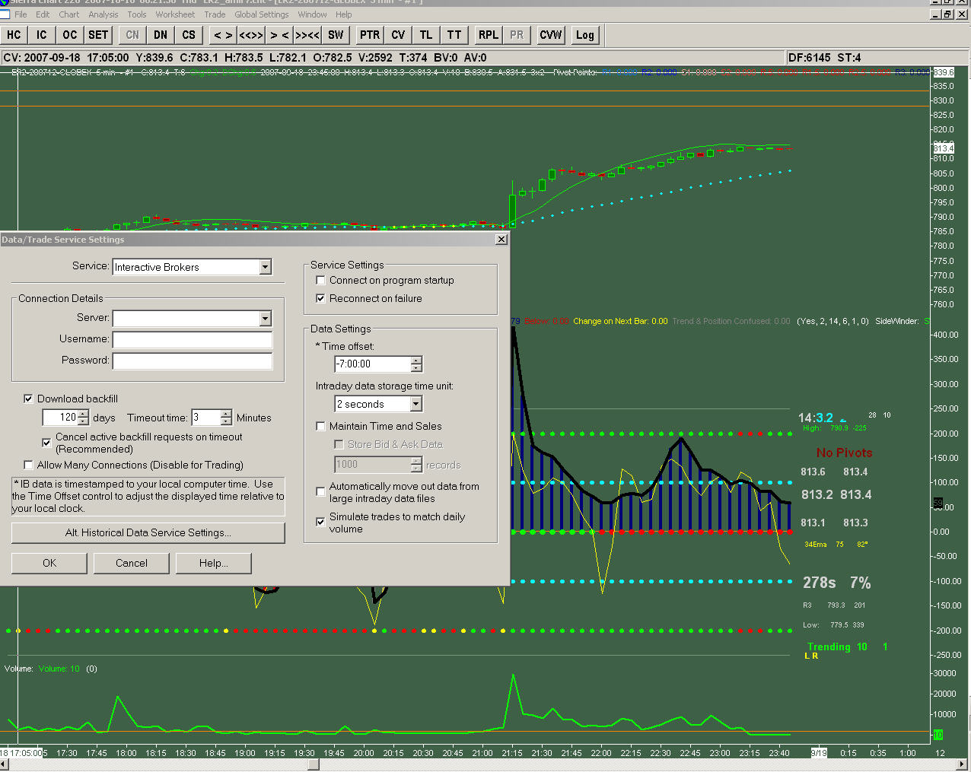Activate the TL toolbar button

point(426,35)
